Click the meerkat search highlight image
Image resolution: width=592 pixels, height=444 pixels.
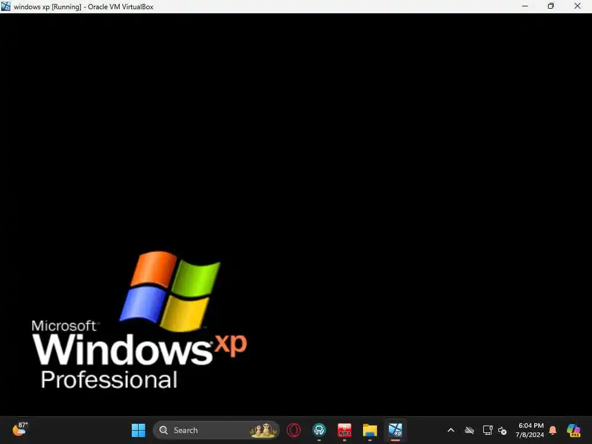tap(263, 430)
